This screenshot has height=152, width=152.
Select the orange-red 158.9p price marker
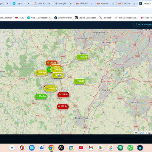[52, 63]
